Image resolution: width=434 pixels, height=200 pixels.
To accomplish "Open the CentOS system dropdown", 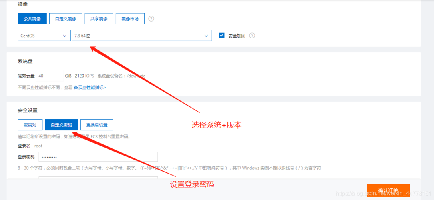I will [44, 36].
